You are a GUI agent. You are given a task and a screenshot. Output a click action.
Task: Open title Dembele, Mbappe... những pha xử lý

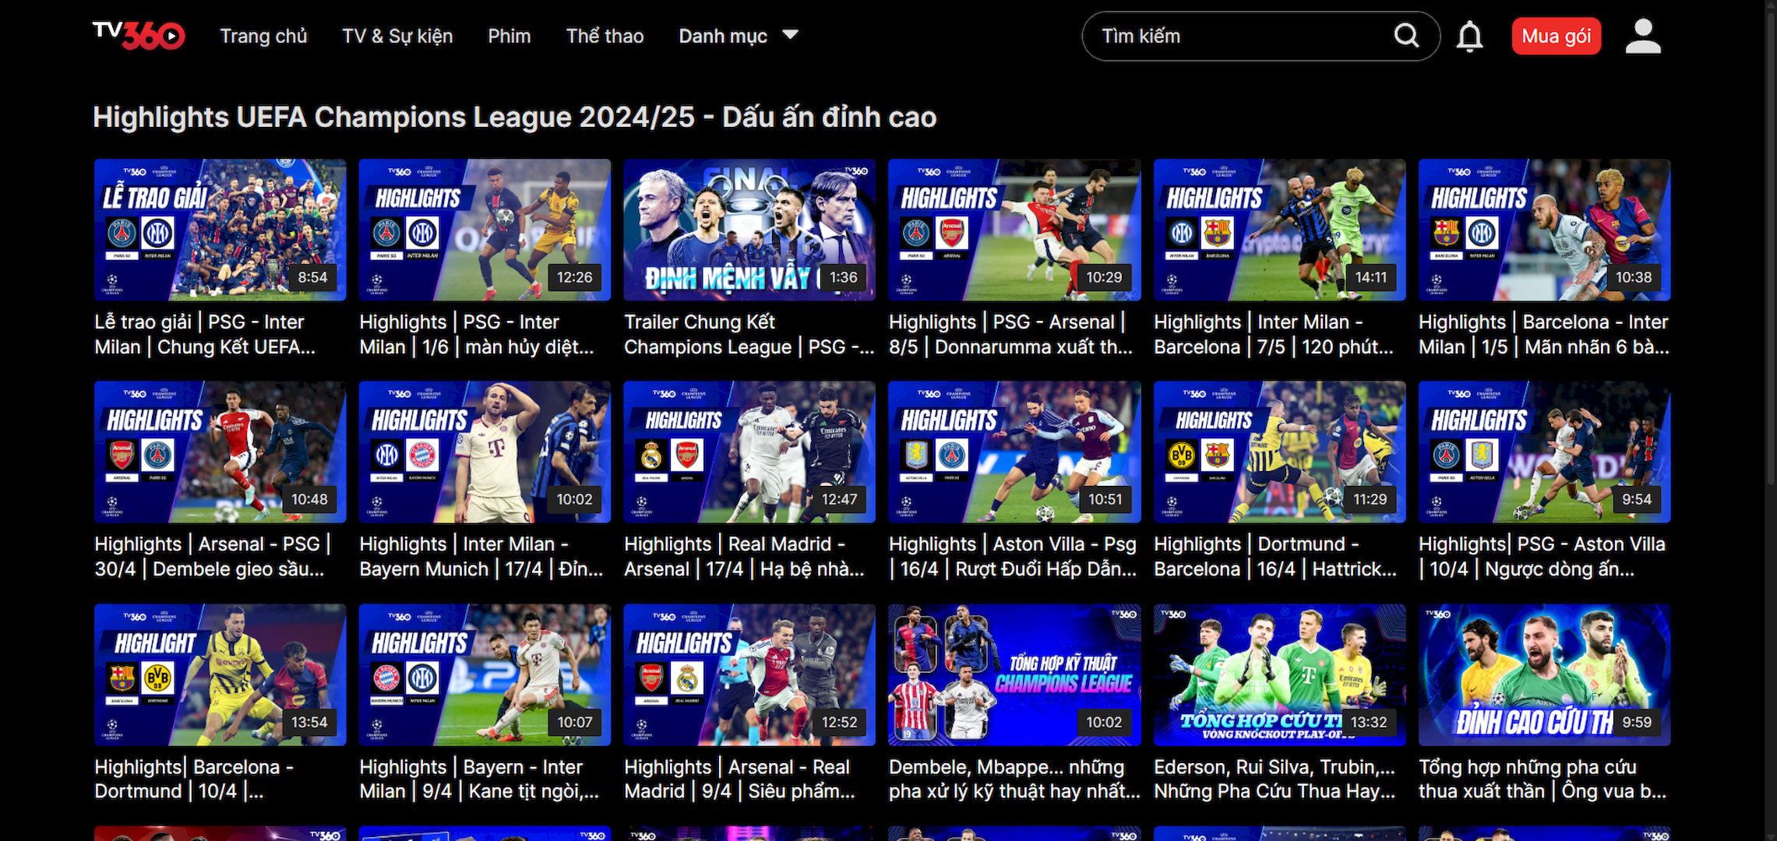click(1014, 779)
